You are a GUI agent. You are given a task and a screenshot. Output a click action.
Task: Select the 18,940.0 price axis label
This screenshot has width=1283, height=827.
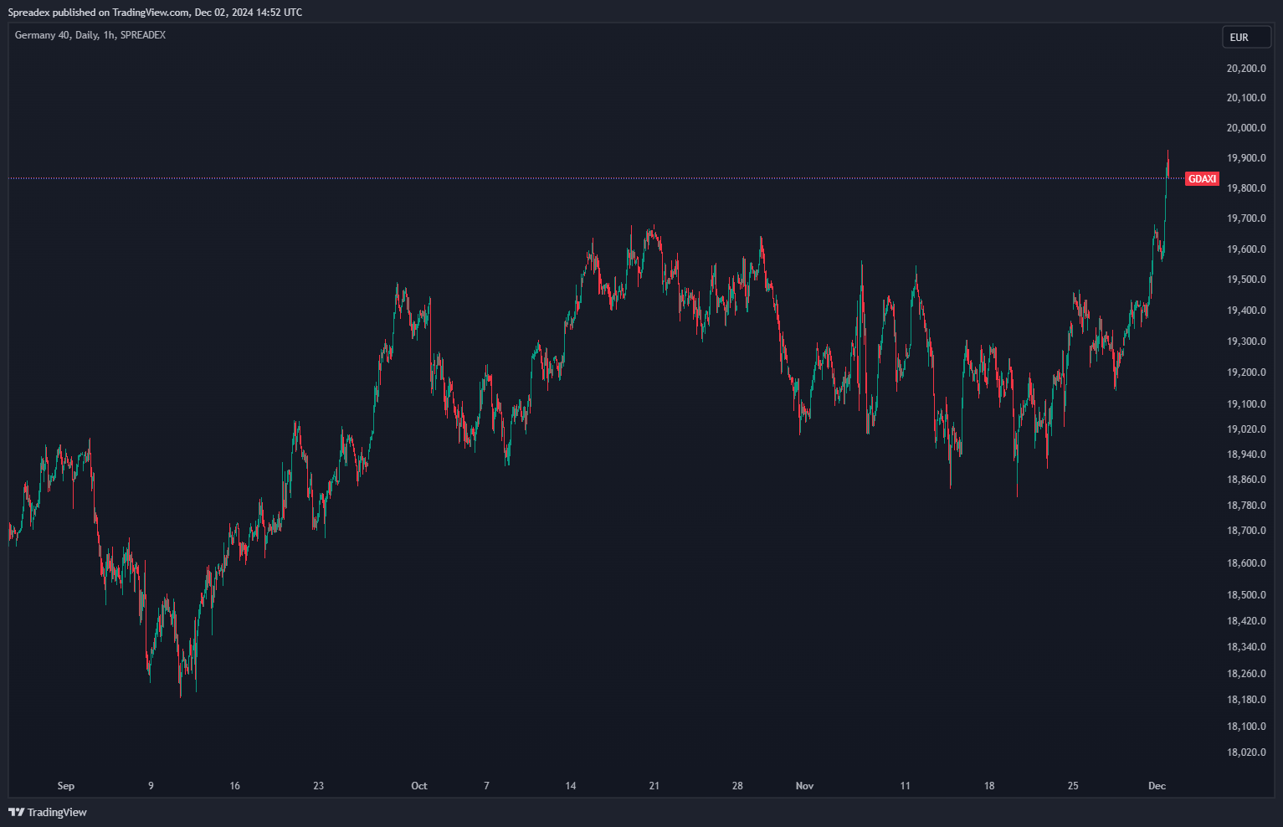pyautogui.click(x=1246, y=455)
